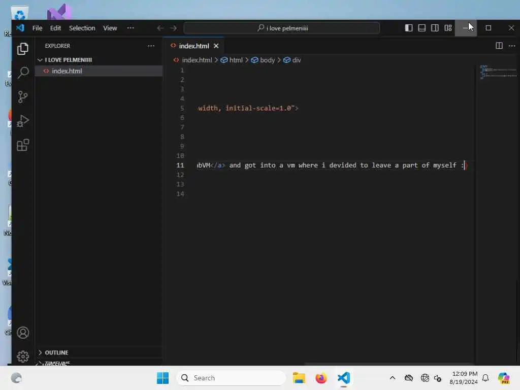
Task: Open the Windows Start menu
Action: (162, 378)
